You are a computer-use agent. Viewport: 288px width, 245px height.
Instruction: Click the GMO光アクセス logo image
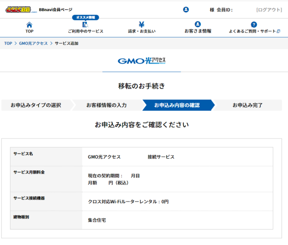(141, 61)
